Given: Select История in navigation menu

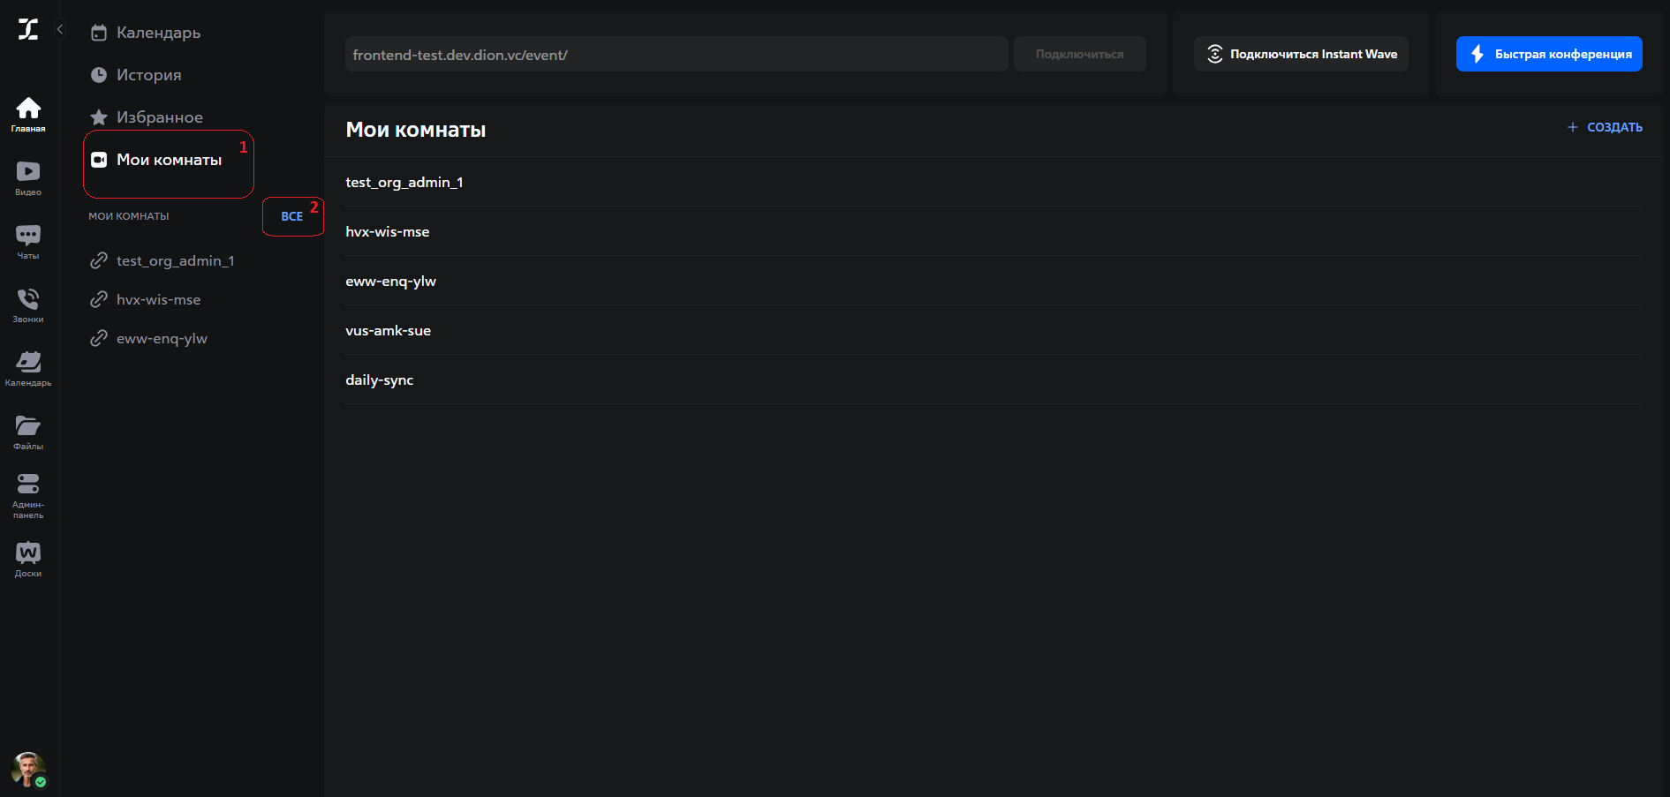Looking at the screenshot, I should click(148, 75).
